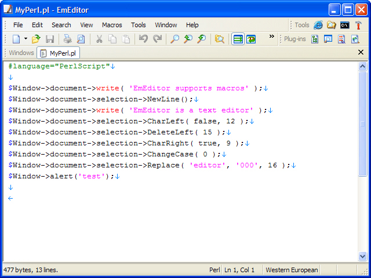The image size is (371, 278).
Task: Click the Paste clipboard icon
Action: pos(126,39)
